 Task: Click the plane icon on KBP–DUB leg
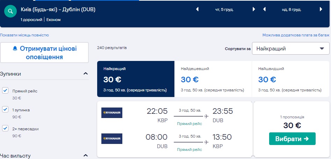tap(206, 116)
